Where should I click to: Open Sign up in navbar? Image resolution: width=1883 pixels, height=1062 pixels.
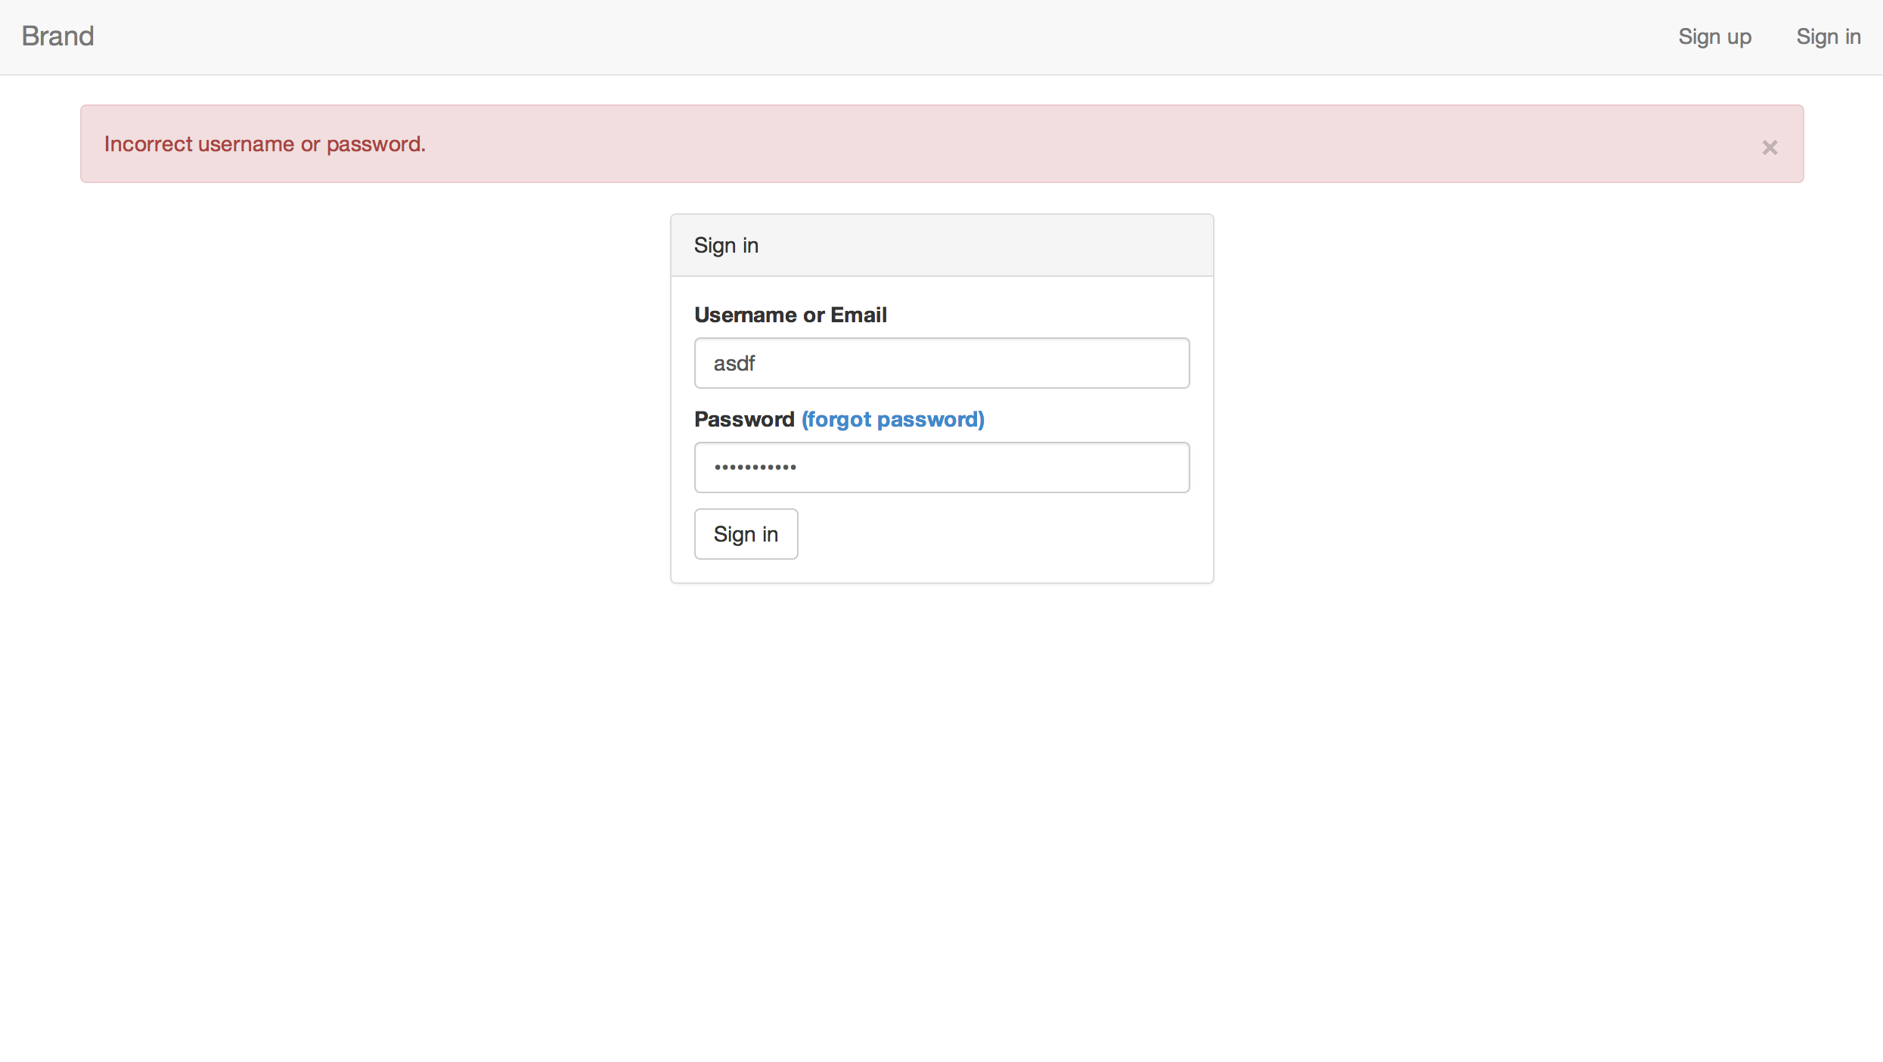(x=1714, y=36)
